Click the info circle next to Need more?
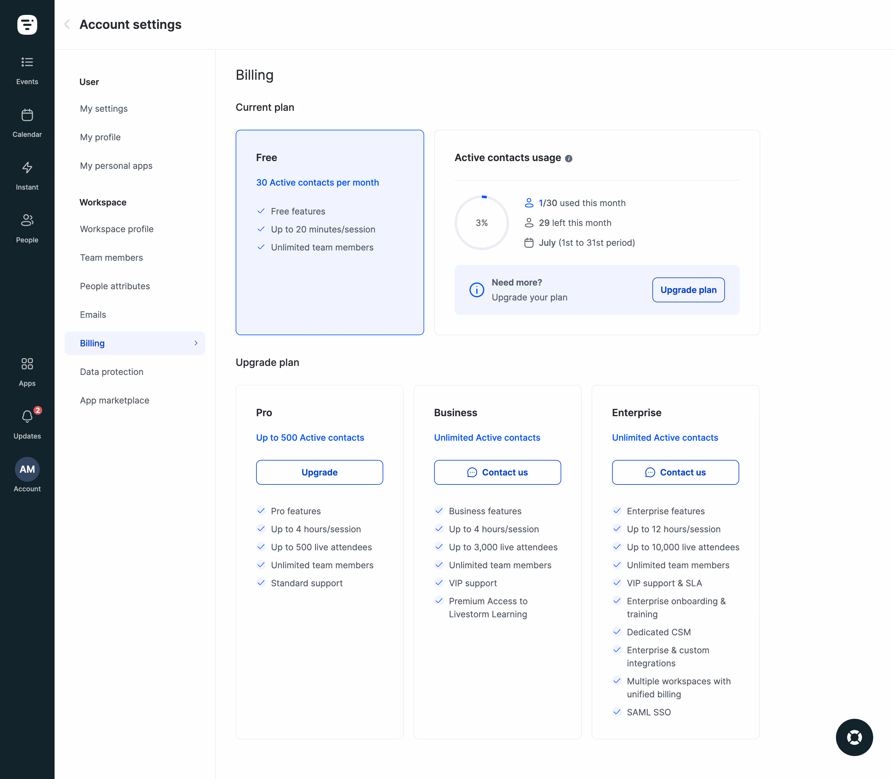This screenshot has width=893, height=779. coord(477,290)
